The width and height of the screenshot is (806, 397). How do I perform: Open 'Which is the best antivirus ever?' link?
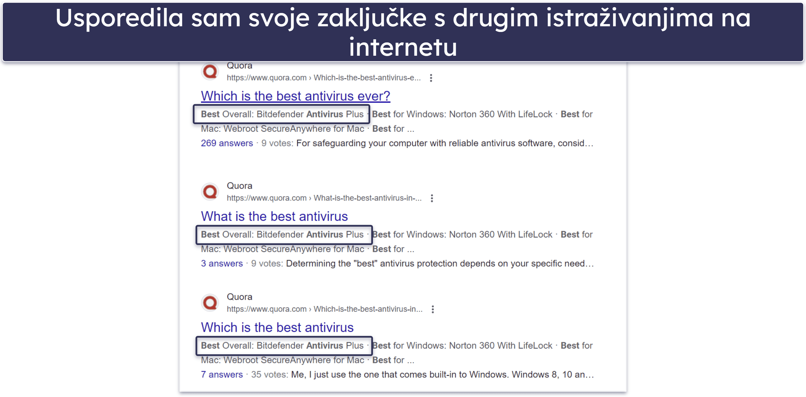[295, 96]
